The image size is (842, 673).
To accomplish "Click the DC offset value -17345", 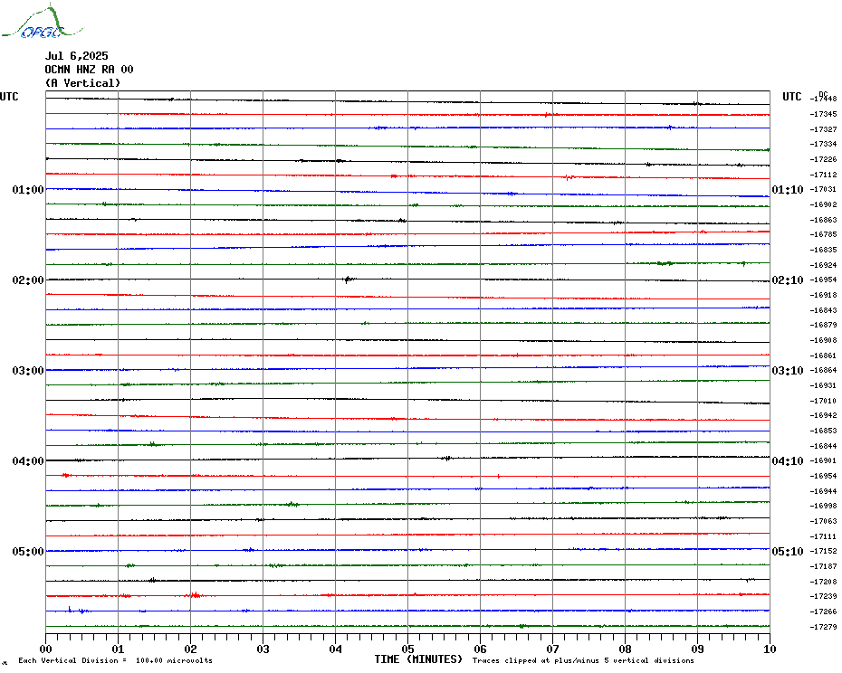I will coord(823,114).
